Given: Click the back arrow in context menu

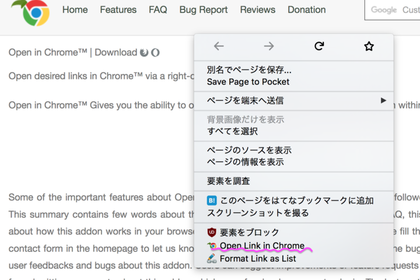Looking at the screenshot, I should pyautogui.click(x=219, y=46).
